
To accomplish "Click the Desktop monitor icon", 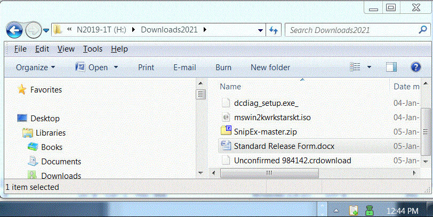I will tap(22, 118).
